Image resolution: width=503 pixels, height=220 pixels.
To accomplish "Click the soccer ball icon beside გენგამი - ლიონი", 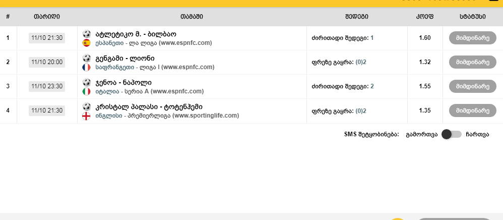I will coord(87,58).
